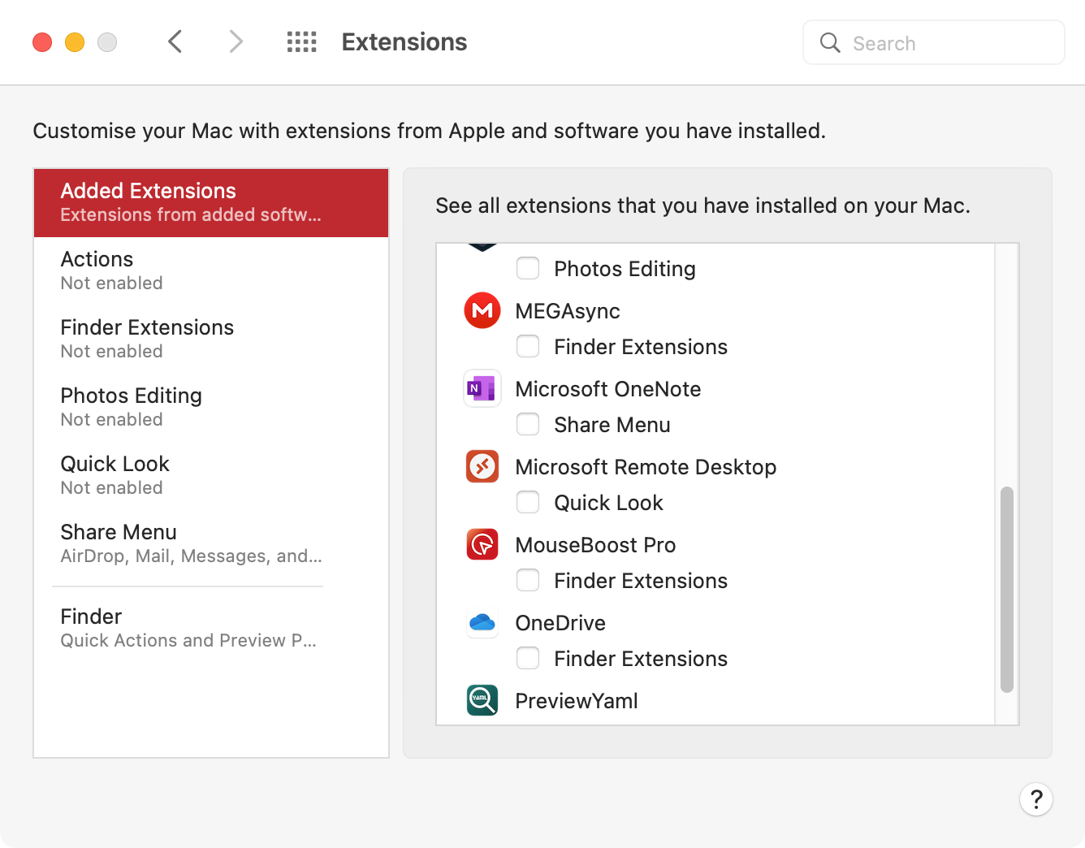Enable OneDrive Finder Extensions checkbox
The image size is (1085, 848).
click(x=528, y=658)
